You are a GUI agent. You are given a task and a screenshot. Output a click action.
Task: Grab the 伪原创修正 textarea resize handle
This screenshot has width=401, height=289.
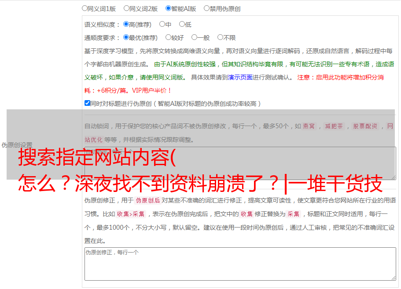[394, 278]
